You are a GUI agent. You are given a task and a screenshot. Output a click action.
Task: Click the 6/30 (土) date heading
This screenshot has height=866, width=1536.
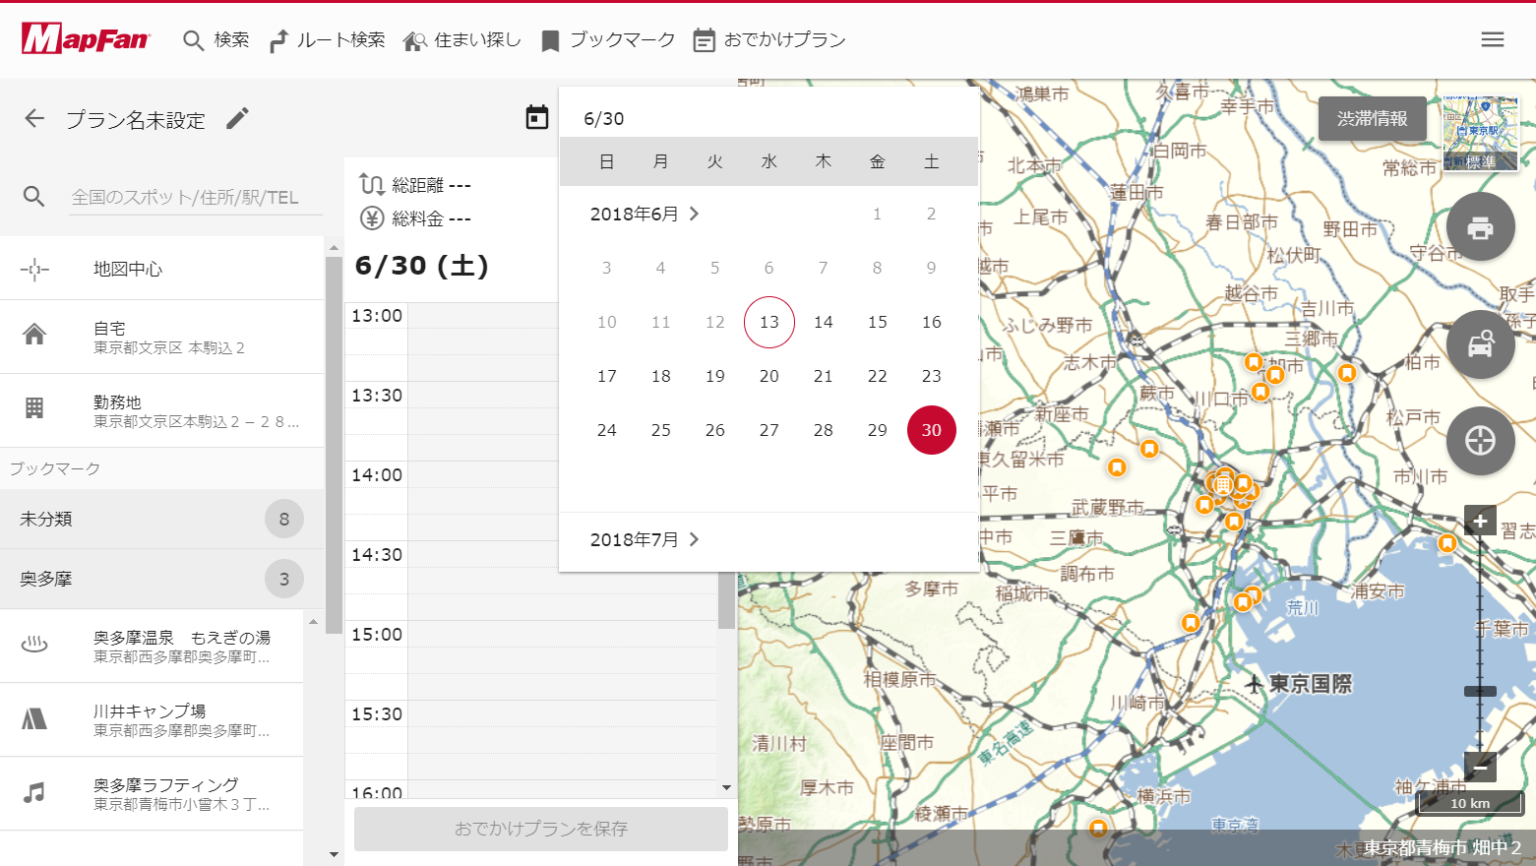click(422, 266)
